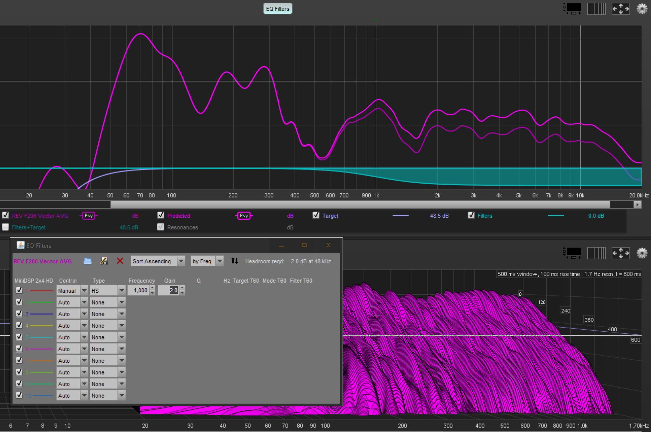651x432 pixels.
Task: Click top graph scrollbar right arrow
Action: pyautogui.click(x=637, y=205)
